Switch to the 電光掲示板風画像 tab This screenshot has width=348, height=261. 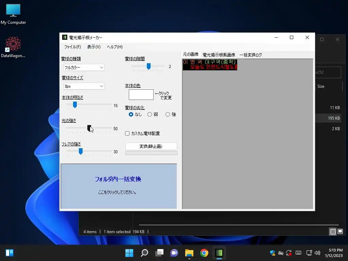[x=219, y=55]
